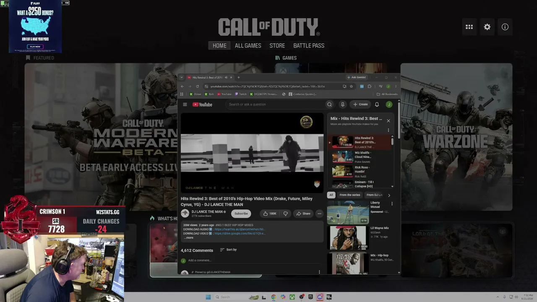Filter suggestions by From the series
The height and width of the screenshot is (302, 537).
click(x=350, y=195)
